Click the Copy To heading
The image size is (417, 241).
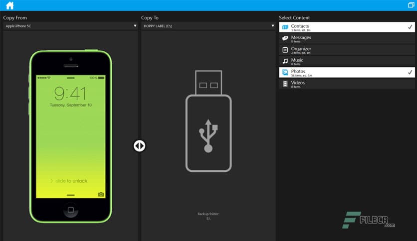[x=150, y=18]
